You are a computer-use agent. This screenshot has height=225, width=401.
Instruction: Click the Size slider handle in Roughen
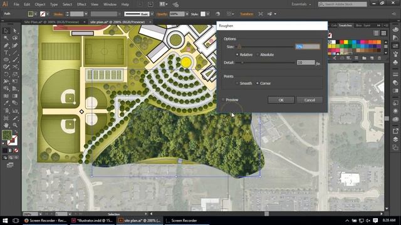(239, 47)
